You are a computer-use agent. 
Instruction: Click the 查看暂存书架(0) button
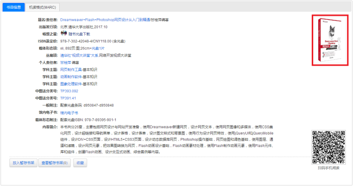(x=55, y=163)
